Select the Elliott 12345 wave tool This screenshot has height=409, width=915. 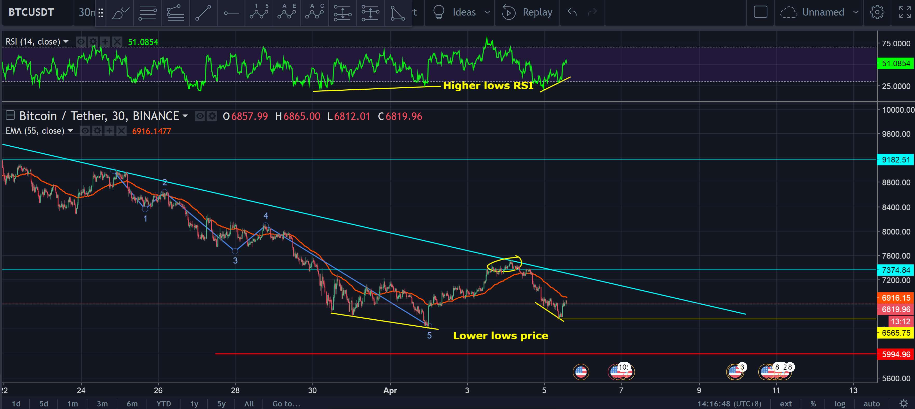click(259, 13)
